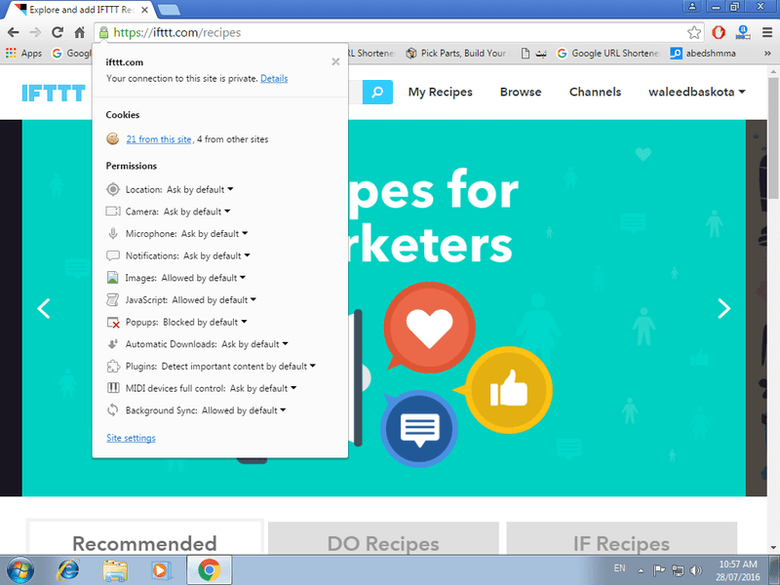This screenshot has width=780, height=585.
Task: Reload the page with refresh icon
Action: [58, 33]
